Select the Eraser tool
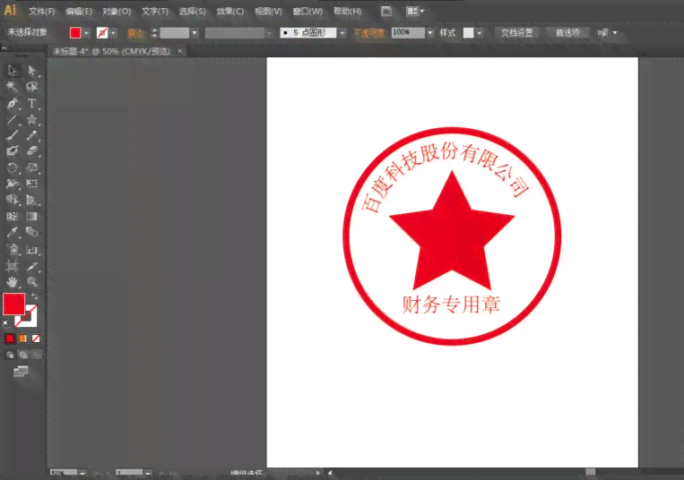The width and height of the screenshot is (684, 480). tap(32, 151)
